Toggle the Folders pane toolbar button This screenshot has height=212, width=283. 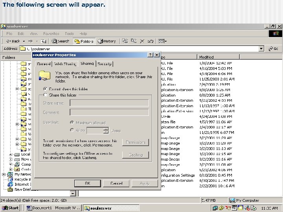pos(84,41)
